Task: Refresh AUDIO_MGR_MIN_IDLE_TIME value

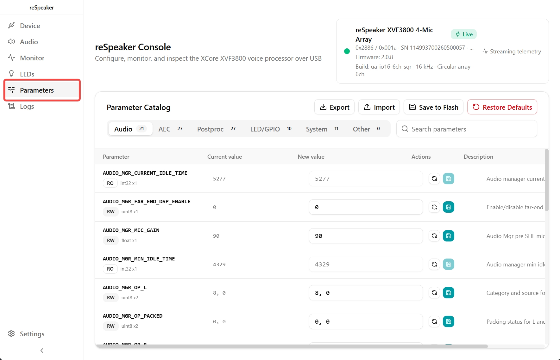Action: (434, 264)
